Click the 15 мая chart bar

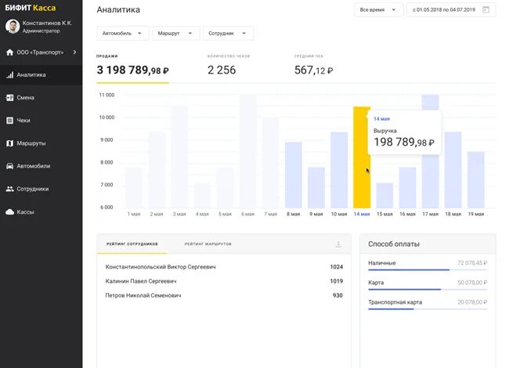pos(384,196)
